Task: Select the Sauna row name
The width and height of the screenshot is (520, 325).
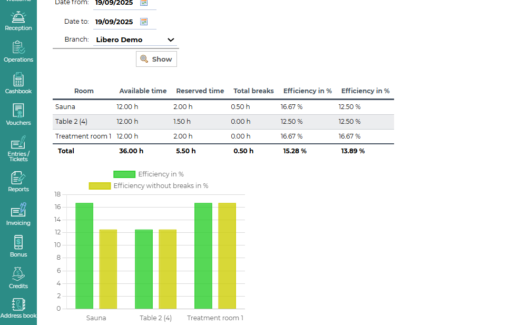Action: (x=65, y=107)
